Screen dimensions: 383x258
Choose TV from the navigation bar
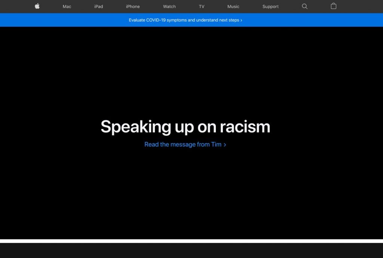coord(202,6)
